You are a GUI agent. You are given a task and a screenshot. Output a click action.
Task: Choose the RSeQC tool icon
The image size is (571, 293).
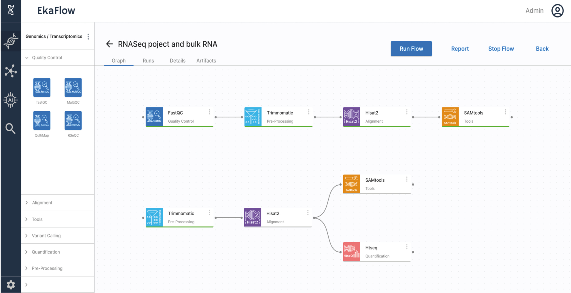click(73, 121)
